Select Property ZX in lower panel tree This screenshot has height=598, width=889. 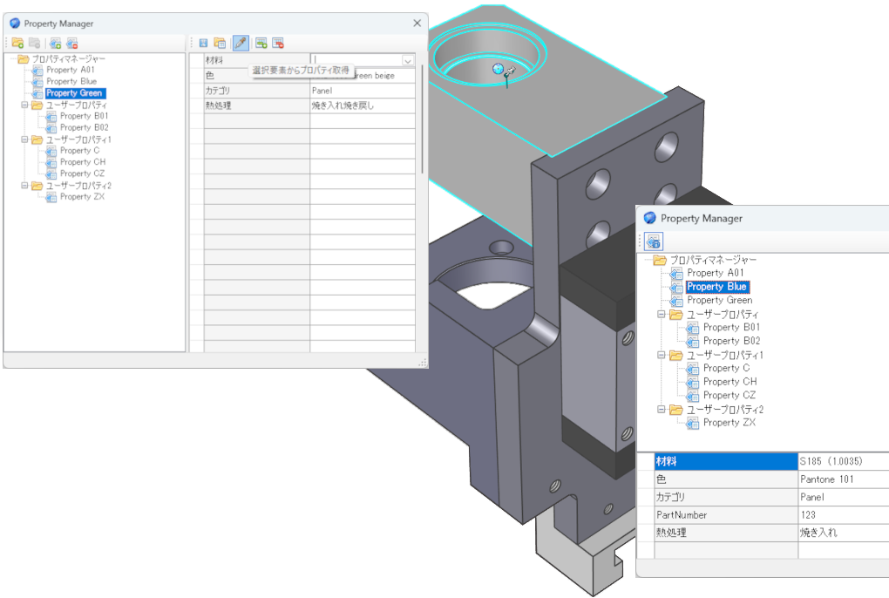[x=730, y=423]
